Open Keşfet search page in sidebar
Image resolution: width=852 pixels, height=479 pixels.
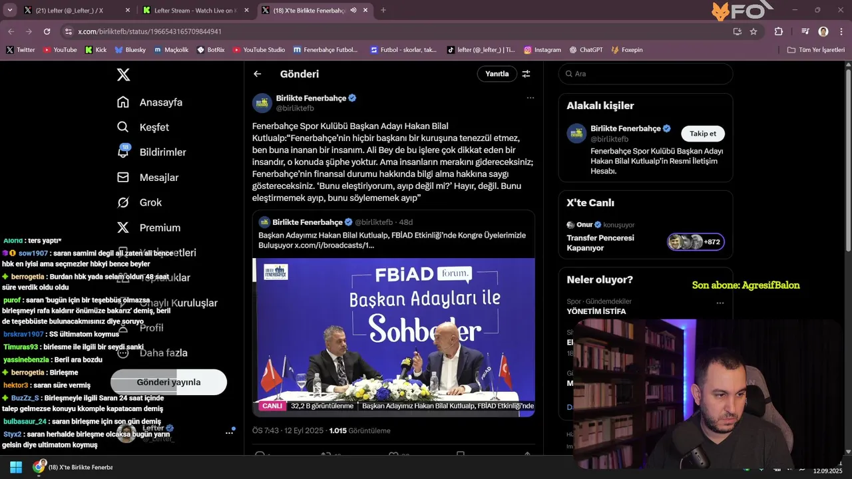143,127
